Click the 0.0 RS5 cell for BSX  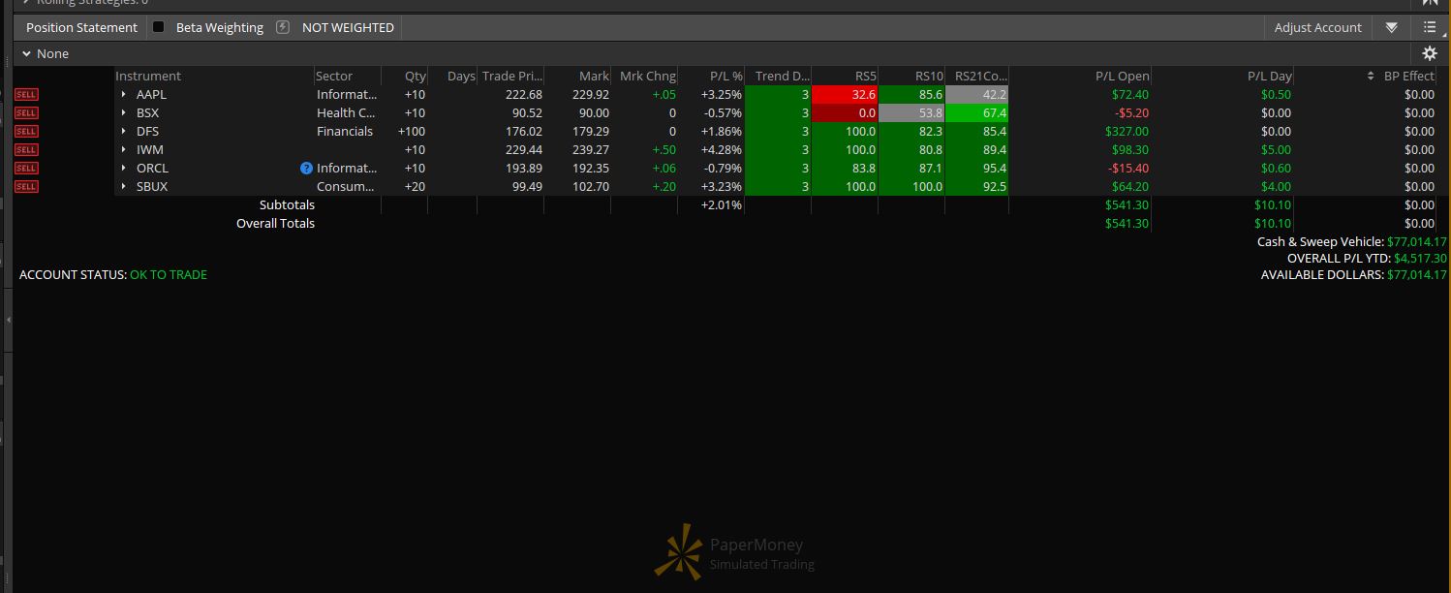pos(845,113)
